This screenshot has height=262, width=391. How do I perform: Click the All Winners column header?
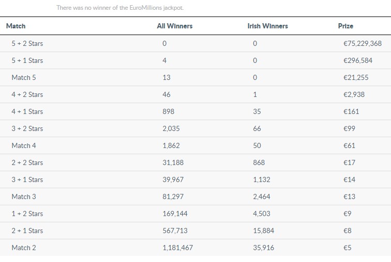[x=174, y=26]
